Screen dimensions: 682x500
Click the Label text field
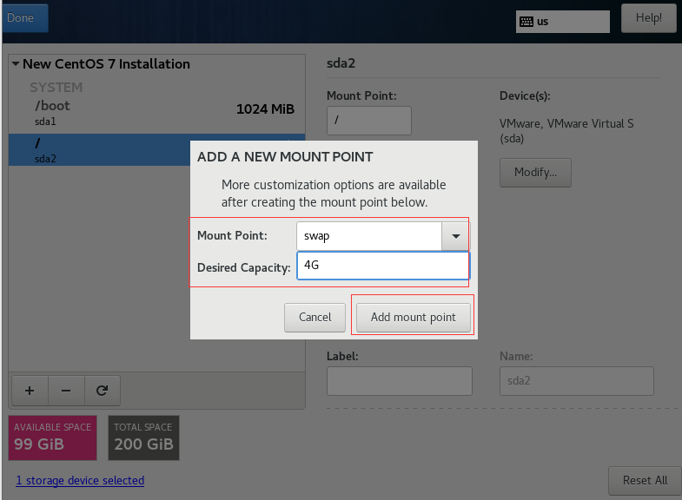[399, 381]
